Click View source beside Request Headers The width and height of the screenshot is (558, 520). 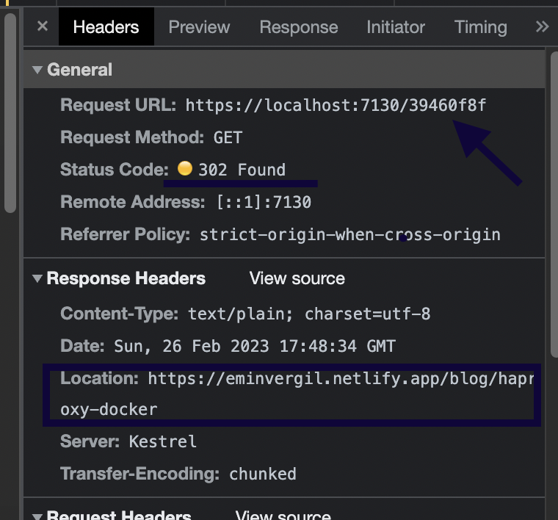click(x=283, y=514)
